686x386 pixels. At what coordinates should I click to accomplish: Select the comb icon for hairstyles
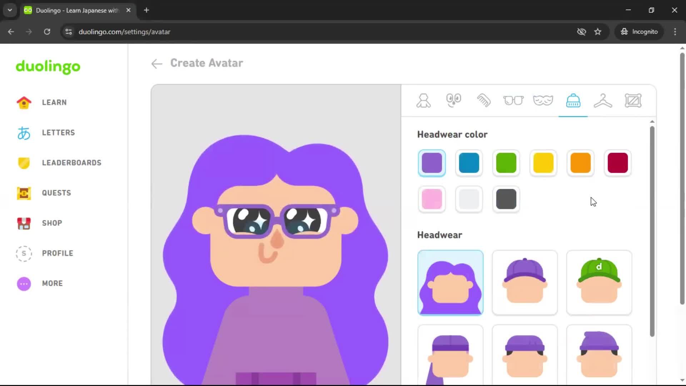click(x=483, y=100)
